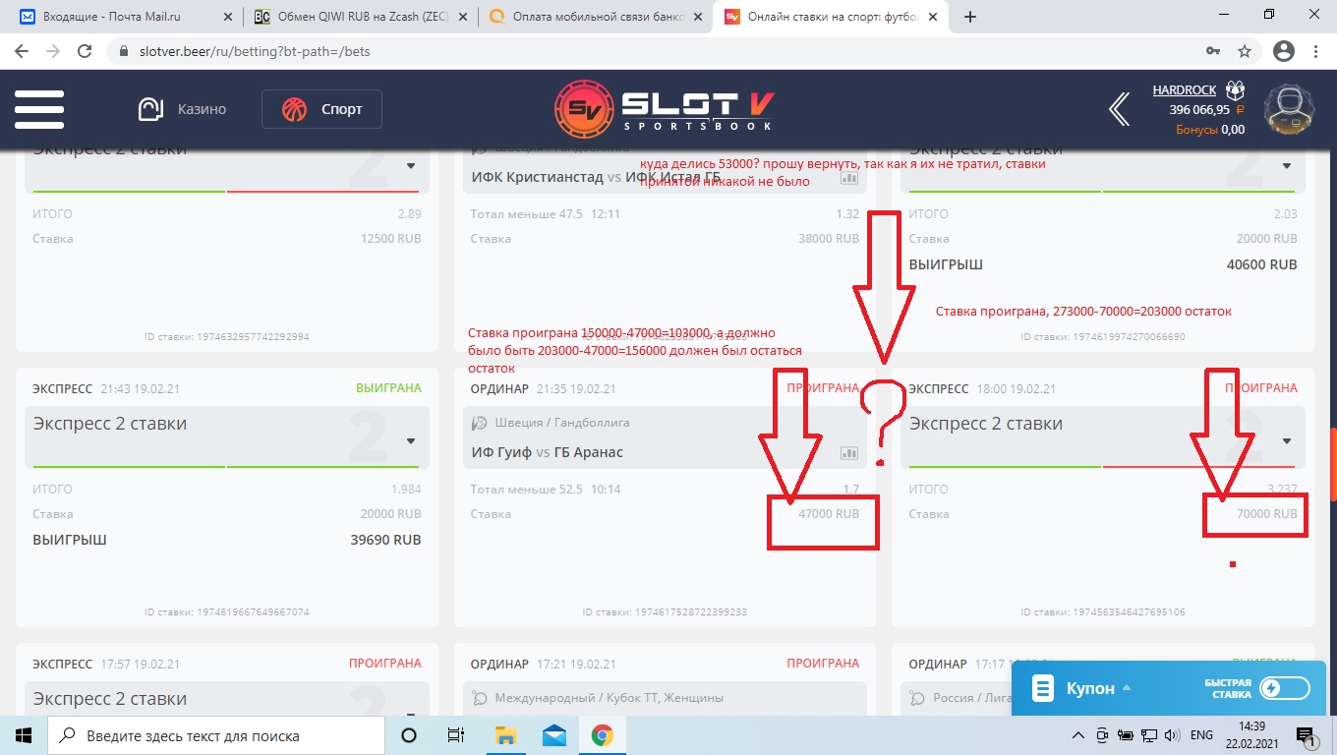Expand the 12500 RUB express bet
The height and width of the screenshot is (755, 1337).
coord(411,165)
